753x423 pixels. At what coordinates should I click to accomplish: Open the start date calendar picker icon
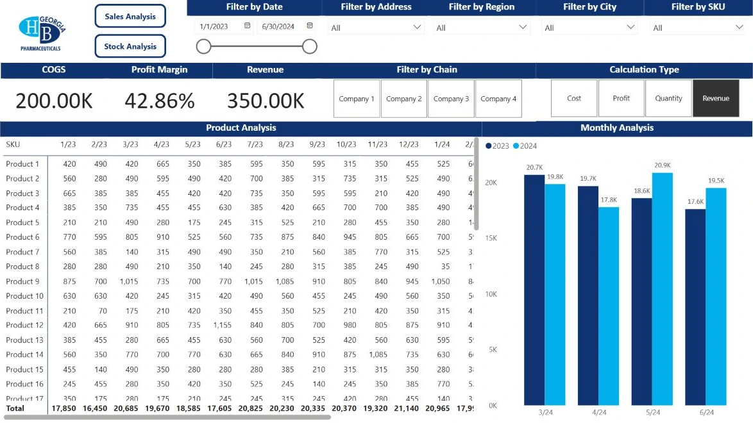click(247, 26)
